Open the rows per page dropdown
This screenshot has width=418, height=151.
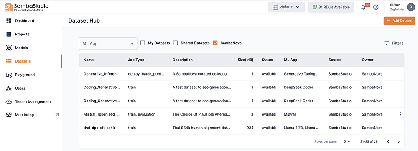pyautogui.click(x=347, y=142)
